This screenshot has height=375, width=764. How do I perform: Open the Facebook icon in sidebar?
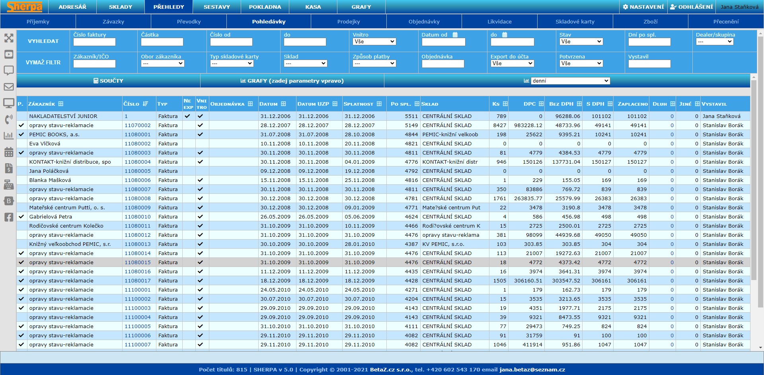[x=9, y=217]
